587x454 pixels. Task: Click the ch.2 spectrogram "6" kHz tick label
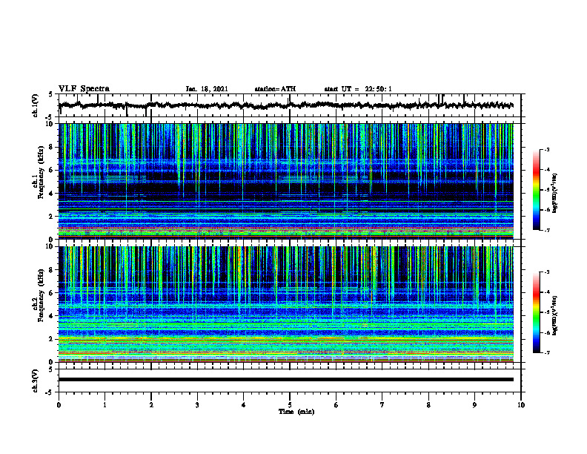(x=52, y=293)
